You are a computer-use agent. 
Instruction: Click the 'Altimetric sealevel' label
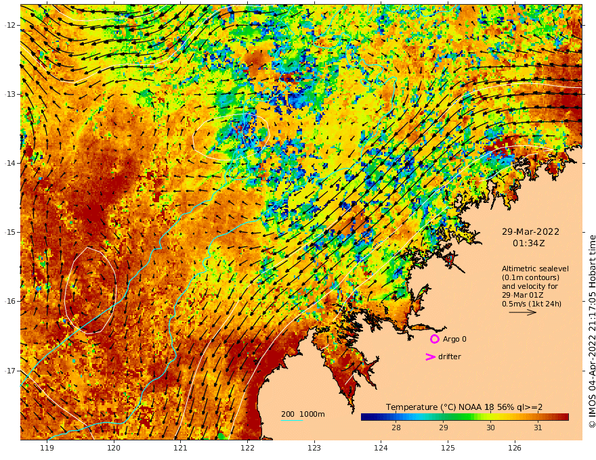click(x=535, y=269)
